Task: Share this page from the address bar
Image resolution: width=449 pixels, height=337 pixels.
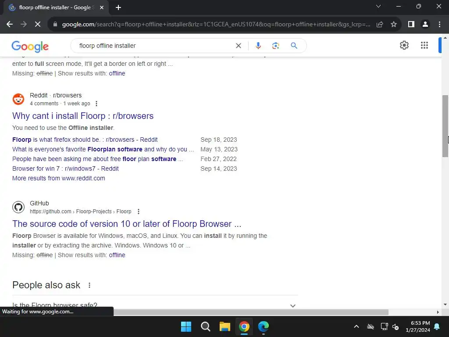Action: pos(380,25)
